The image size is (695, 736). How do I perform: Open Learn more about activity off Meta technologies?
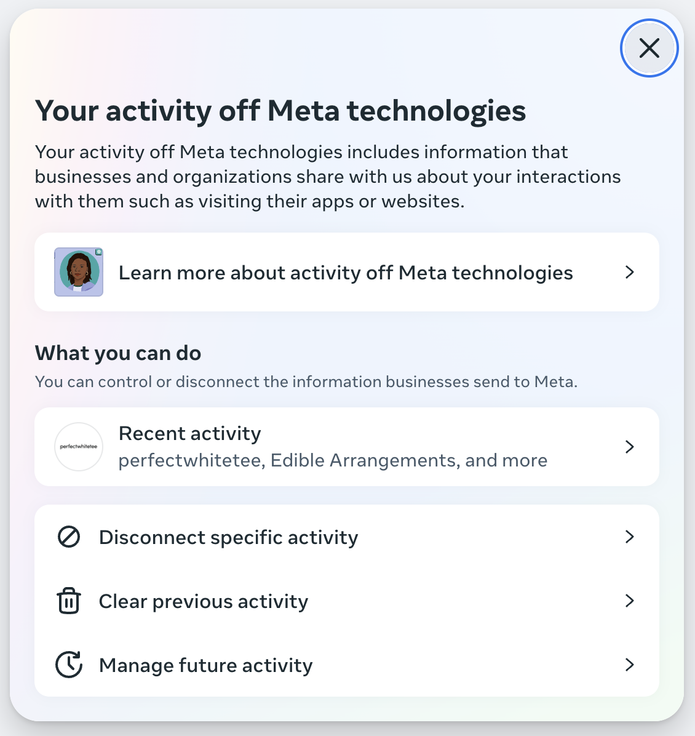345,273
